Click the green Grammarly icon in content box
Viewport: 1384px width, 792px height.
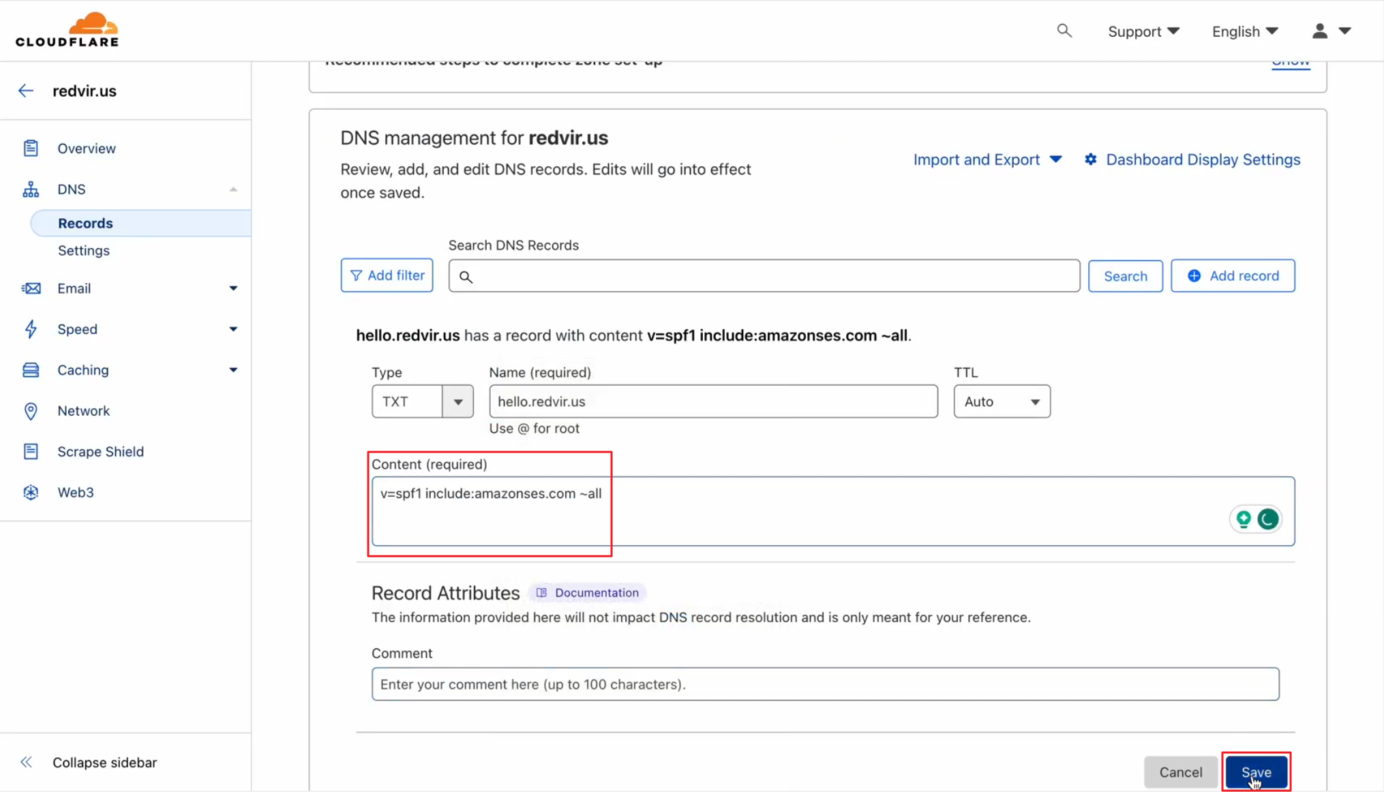point(1267,519)
